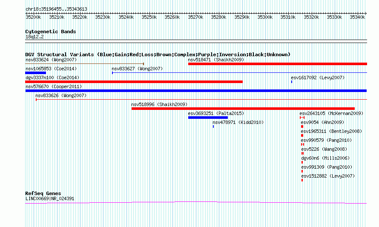This screenshot has height=227, width=379.
Task: Open the LINC00669|NR_024391 gene label
Action: (50, 199)
